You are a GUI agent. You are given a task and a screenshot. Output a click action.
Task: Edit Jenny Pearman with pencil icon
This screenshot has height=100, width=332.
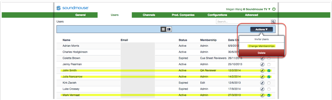[x=262, y=64]
